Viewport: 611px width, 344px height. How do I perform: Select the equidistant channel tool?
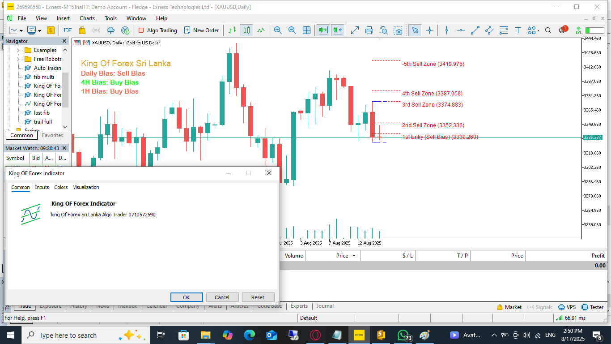pyautogui.click(x=489, y=30)
